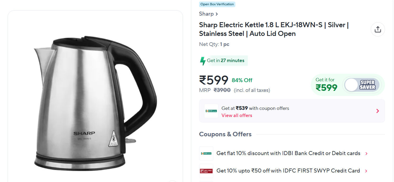The image size is (394, 182).
Task: Click the Get at ₹539 coupon text
Action: tap(255, 108)
